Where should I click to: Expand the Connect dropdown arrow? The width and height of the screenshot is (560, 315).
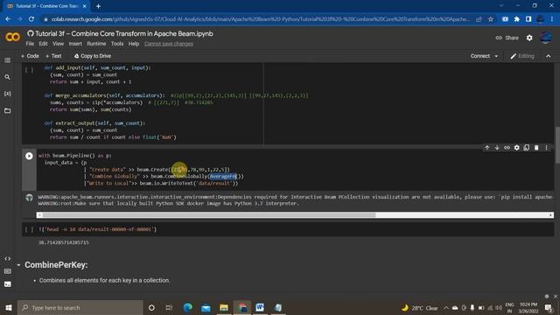pyautogui.click(x=496, y=56)
